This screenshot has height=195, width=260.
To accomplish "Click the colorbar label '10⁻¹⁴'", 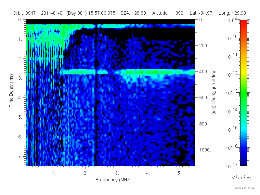I will 232,111.
